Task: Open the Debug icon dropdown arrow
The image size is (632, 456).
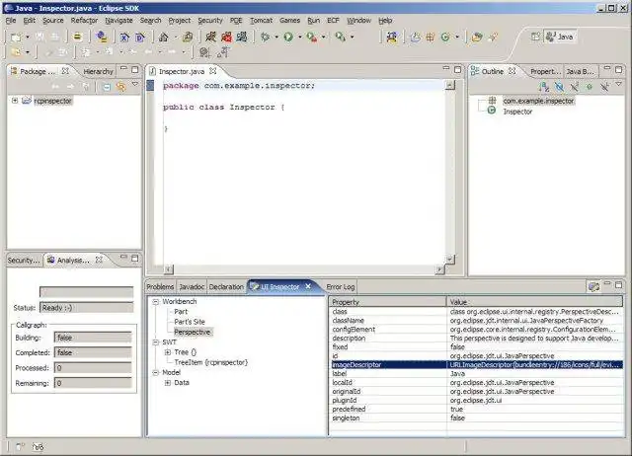Action: (x=276, y=38)
